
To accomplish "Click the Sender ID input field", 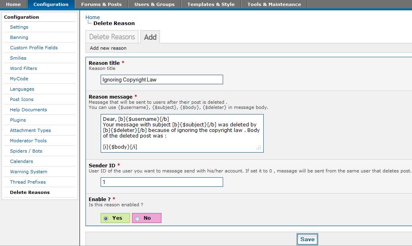I will coord(162,182).
